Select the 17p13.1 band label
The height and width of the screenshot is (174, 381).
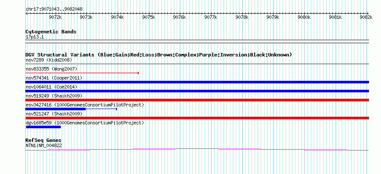(x=35, y=37)
